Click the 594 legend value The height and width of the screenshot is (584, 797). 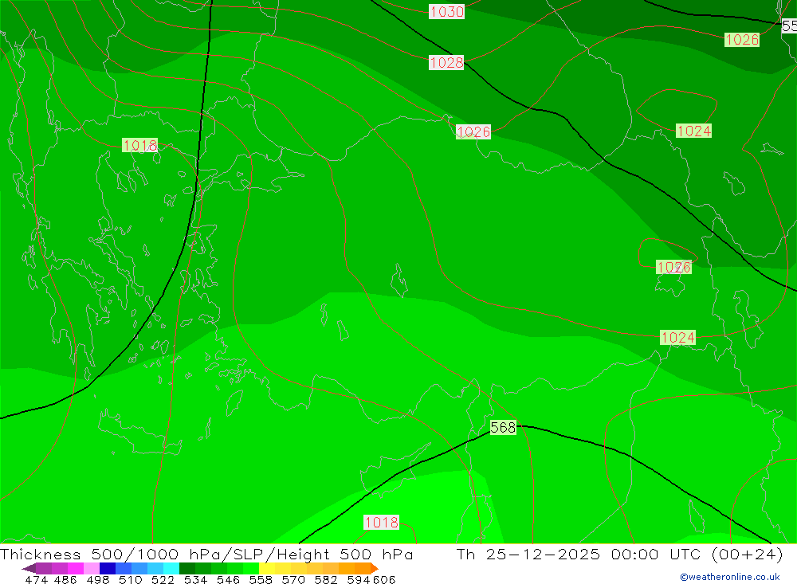359,579
